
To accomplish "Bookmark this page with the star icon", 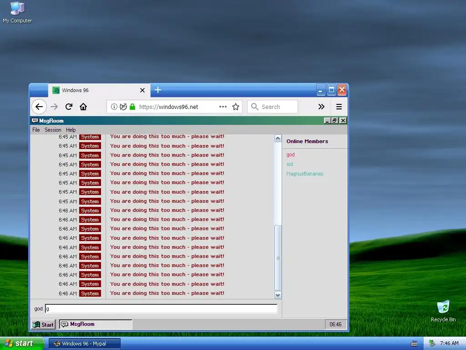I will [236, 107].
